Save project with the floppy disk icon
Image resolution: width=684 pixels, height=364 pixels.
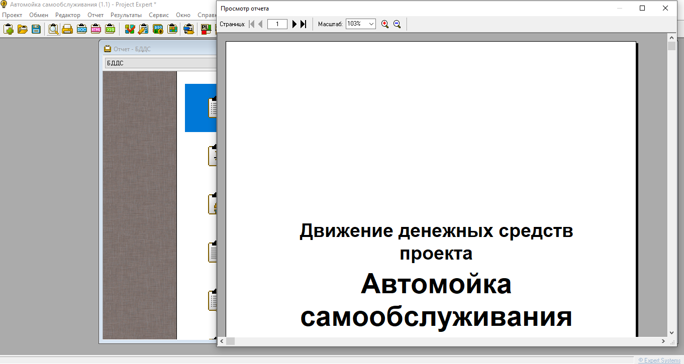36,29
